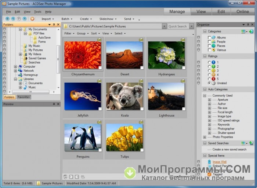Click the Image Well icon in Special Items
Screen dimensions: 257x188
[209, 161]
